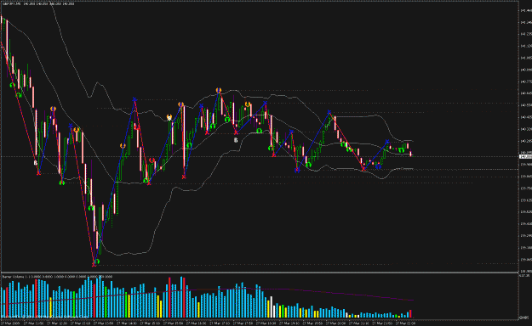Click the white B marker below mid-chart candles

(x=236, y=140)
